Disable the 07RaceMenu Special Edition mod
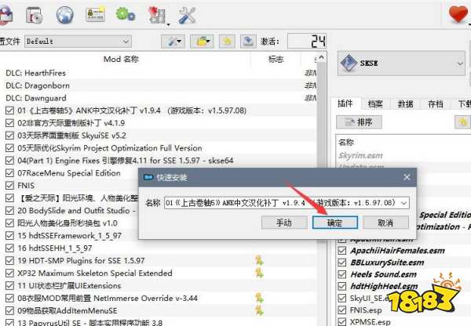Image resolution: width=471 pixels, height=326 pixels. click(9, 173)
